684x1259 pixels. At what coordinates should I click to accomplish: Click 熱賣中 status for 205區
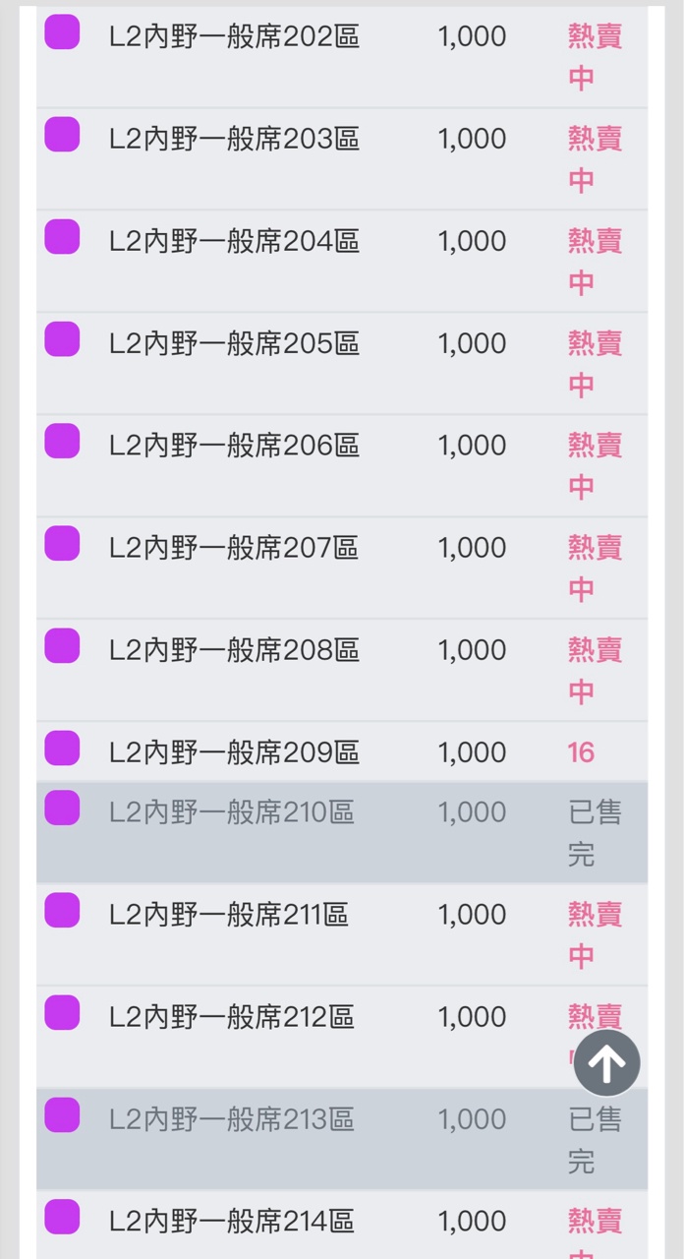(595, 364)
